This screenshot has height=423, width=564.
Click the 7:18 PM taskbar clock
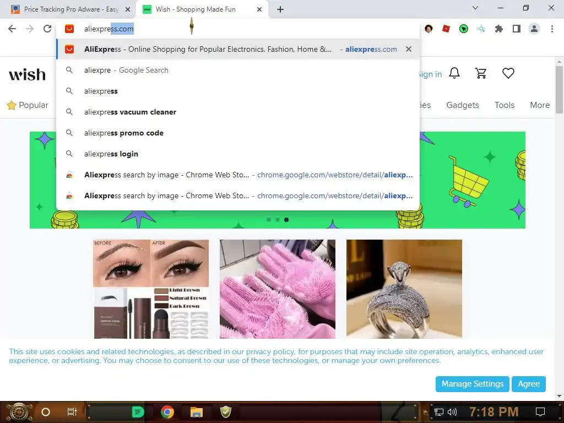(494, 412)
